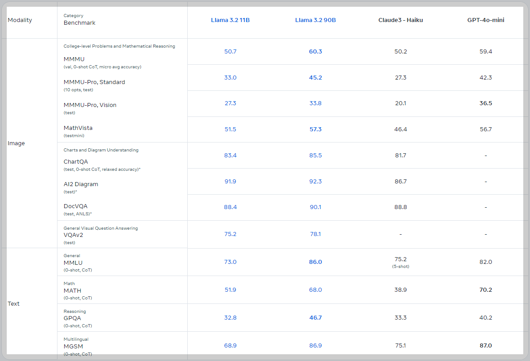Click the 83.4 ChartQA value

230,155
